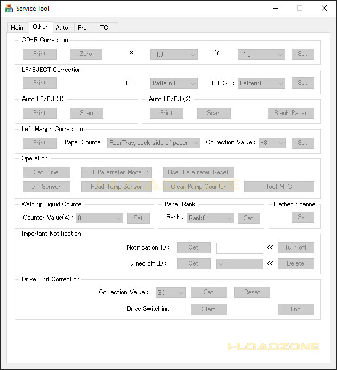The height and width of the screenshot is (370, 337).
Task: Click Print in CD-R Correction
Action: tap(39, 54)
